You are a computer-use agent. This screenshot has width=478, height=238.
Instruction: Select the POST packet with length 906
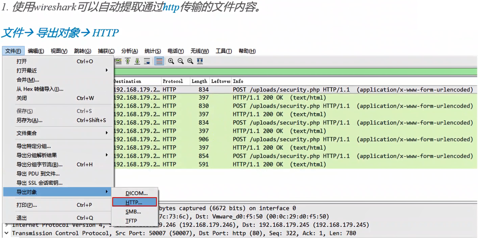295,139
